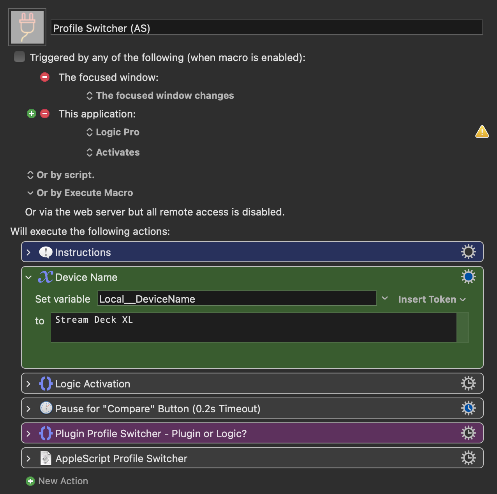
Task: Expand the Logic Activation action
Action: 28,384
